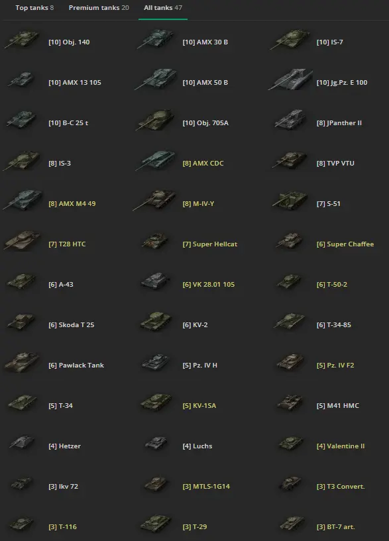Open the Premium tanks tab
Viewport: 389px width, 541px height.
99,7
